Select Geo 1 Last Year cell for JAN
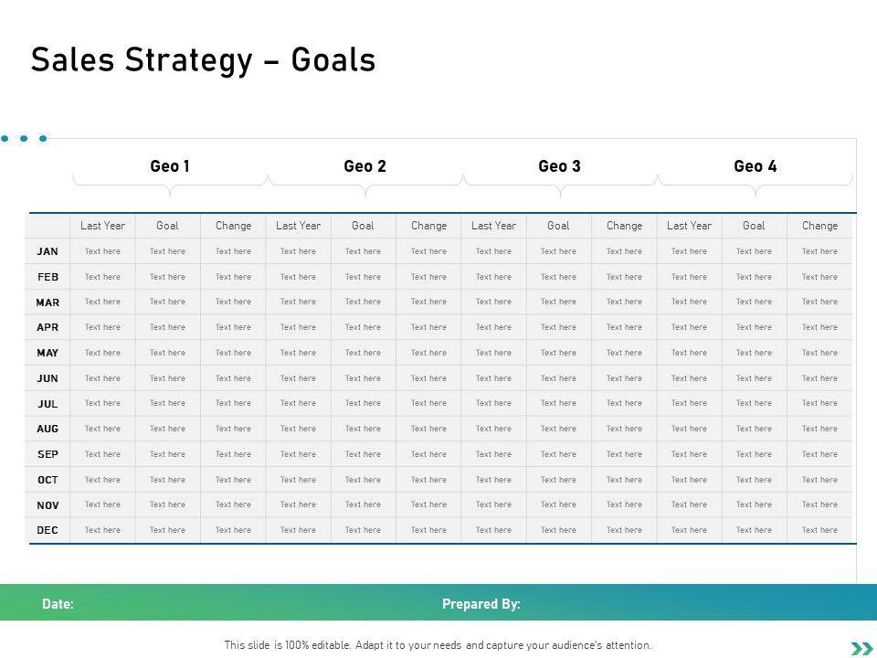The width and height of the screenshot is (877, 658). [x=102, y=251]
